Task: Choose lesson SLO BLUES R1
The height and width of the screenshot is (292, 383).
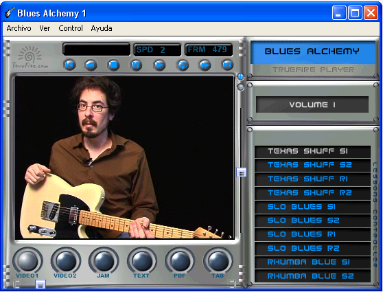Action: (x=312, y=234)
